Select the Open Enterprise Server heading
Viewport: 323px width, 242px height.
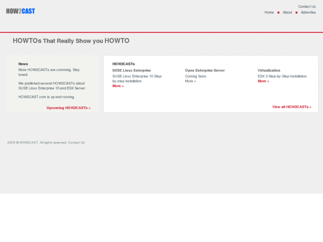coord(205,71)
